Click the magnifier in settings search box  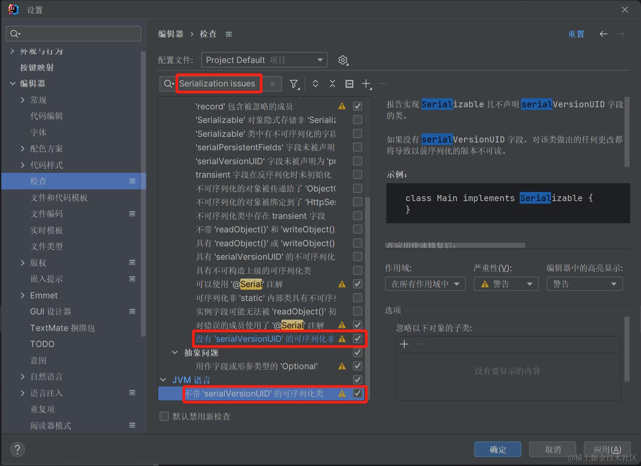point(15,34)
